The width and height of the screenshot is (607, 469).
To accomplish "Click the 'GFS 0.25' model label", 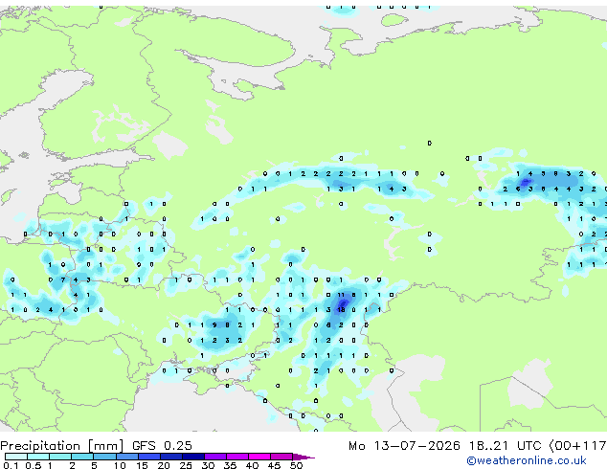I will (x=162, y=446).
